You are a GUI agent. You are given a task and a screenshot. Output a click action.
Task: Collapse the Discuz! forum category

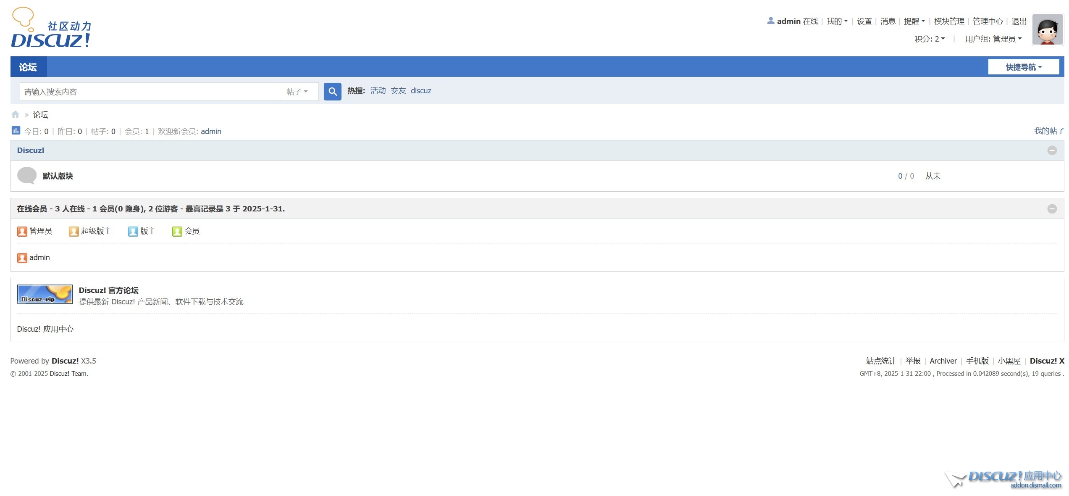click(1052, 150)
